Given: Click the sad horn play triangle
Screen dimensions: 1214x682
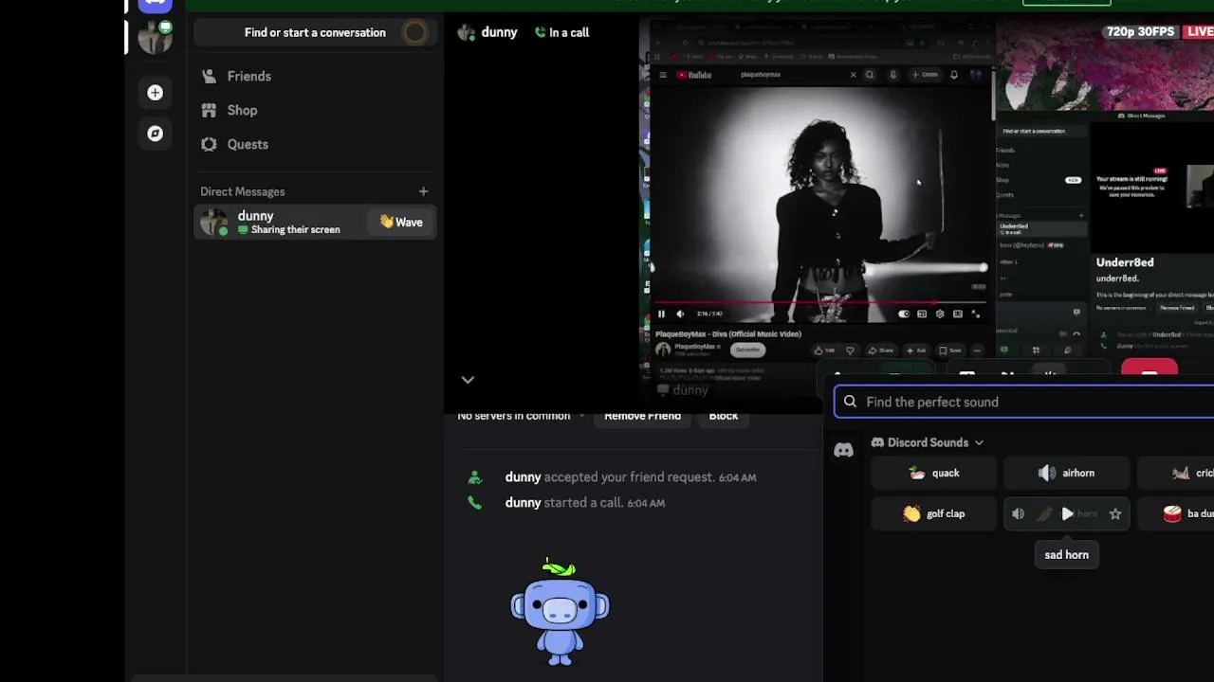Looking at the screenshot, I should (1067, 514).
